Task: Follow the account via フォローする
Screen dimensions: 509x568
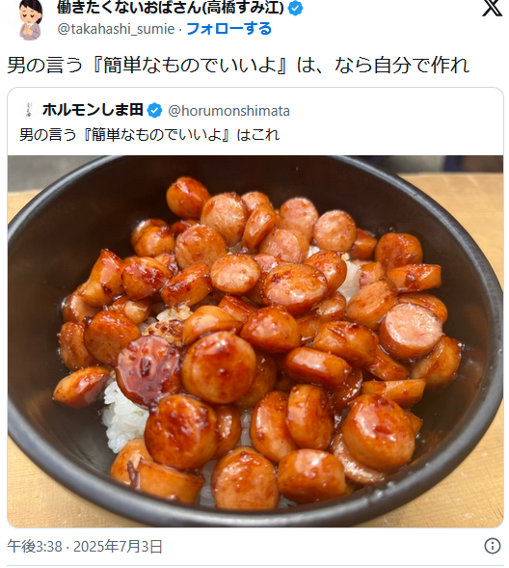Action: pyautogui.click(x=228, y=29)
